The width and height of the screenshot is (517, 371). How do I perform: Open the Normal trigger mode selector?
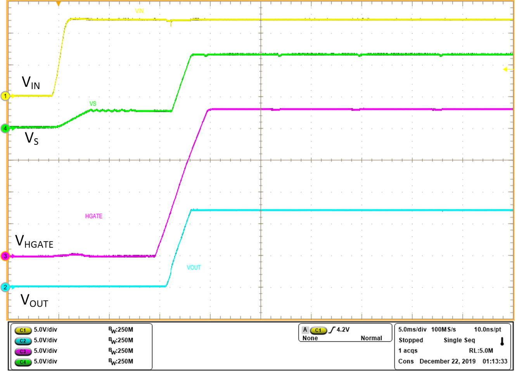pyautogui.click(x=371, y=338)
